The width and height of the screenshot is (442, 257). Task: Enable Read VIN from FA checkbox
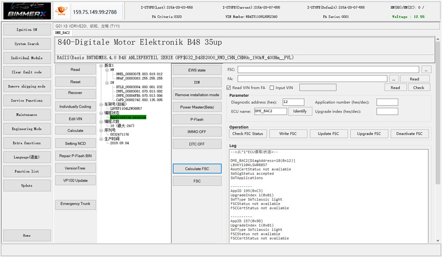tap(229, 88)
